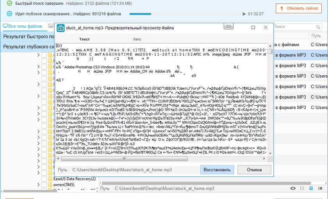328x199 pixels.
Task: Maximize the file preview window
Action: (x=253, y=27)
